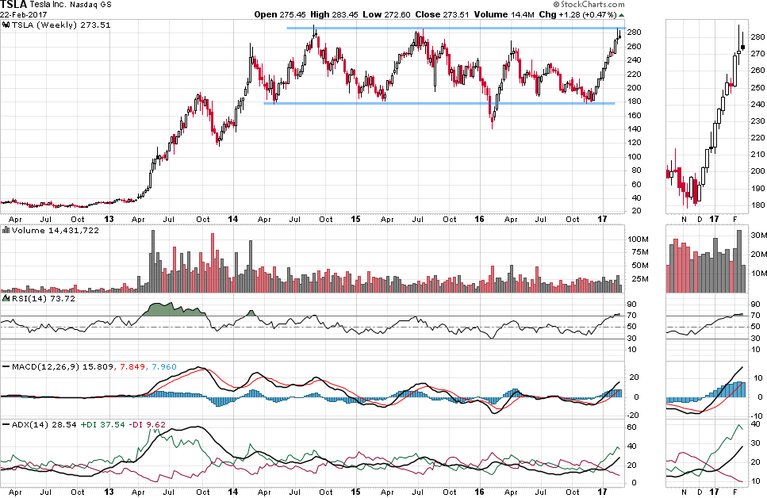The height and width of the screenshot is (498, 767).
Task: Click the green up-triangle after Chg value
Action: click(x=621, y=15)
